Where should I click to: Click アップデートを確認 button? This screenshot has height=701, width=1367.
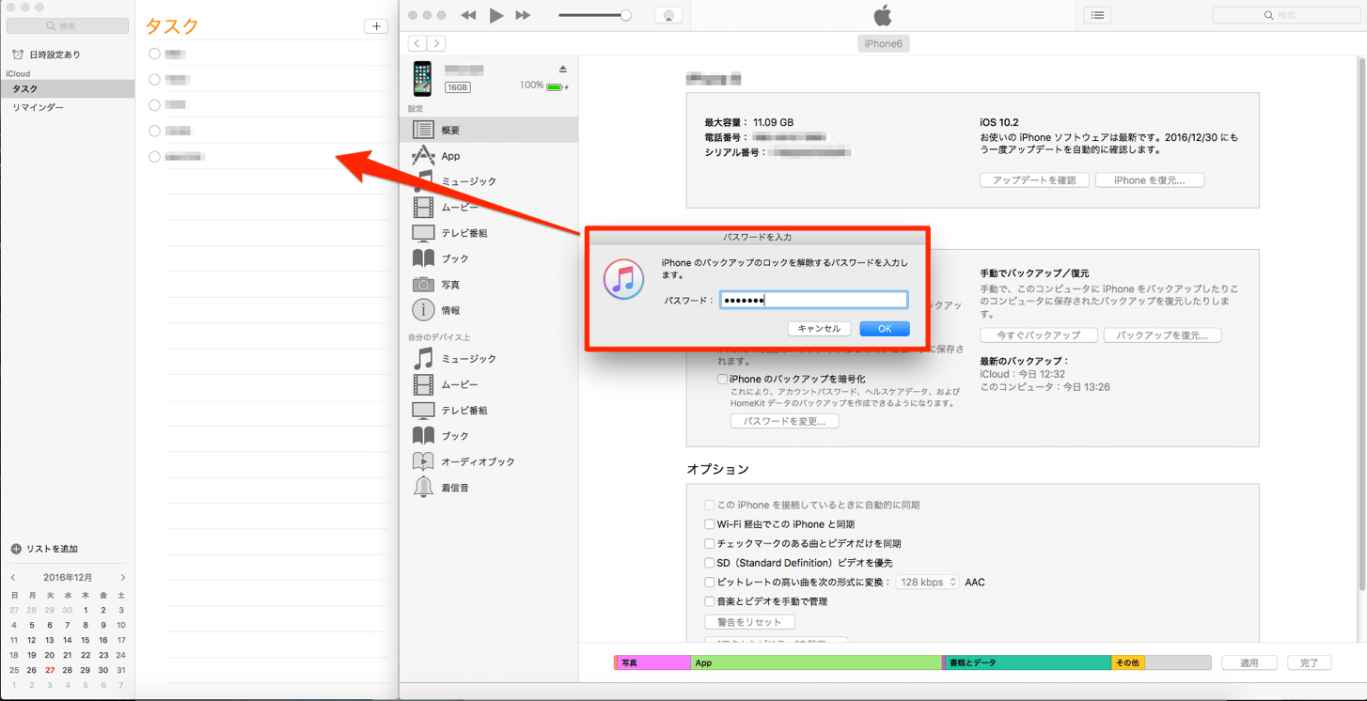coord(1034,180)
